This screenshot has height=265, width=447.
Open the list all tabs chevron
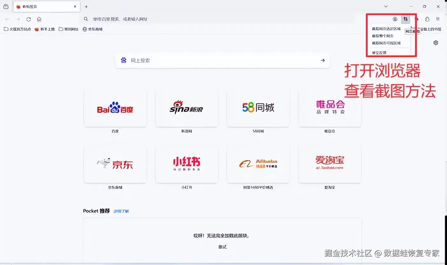[386, 6]
